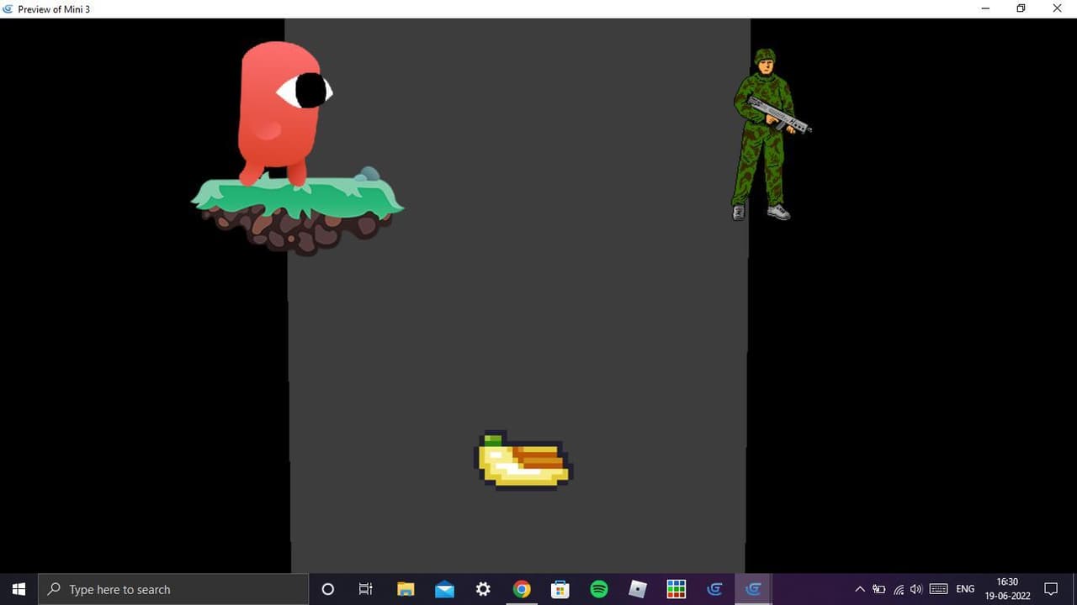This screenshot has width=1077, height=605.
Task: Restore down the preview window
Action: (x=1021, y=8)
